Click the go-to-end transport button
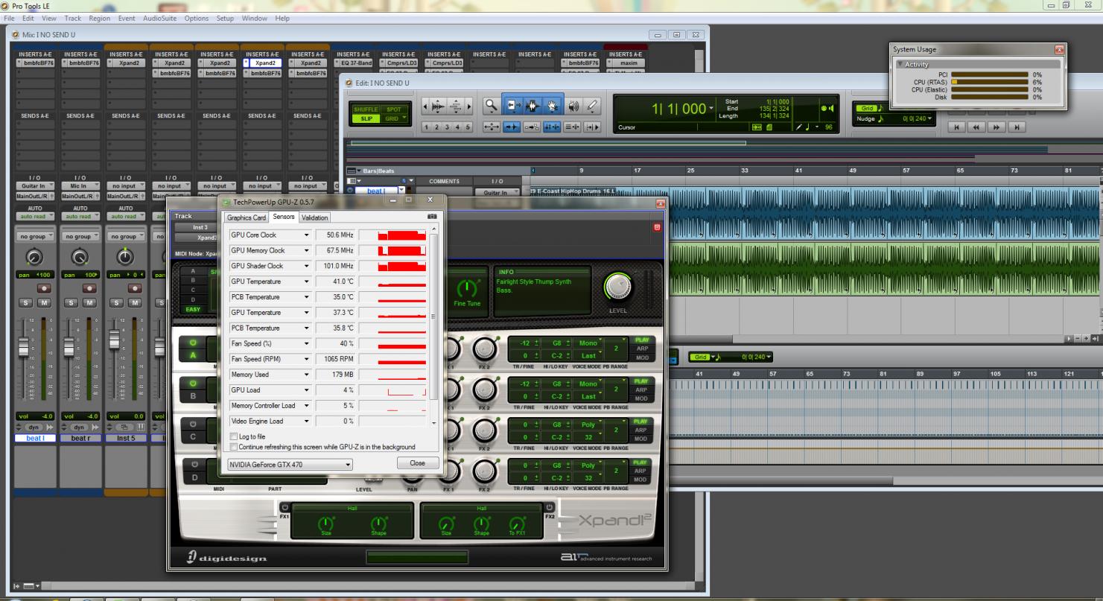Screen dimensions: 1103x601 point(1017,127)
